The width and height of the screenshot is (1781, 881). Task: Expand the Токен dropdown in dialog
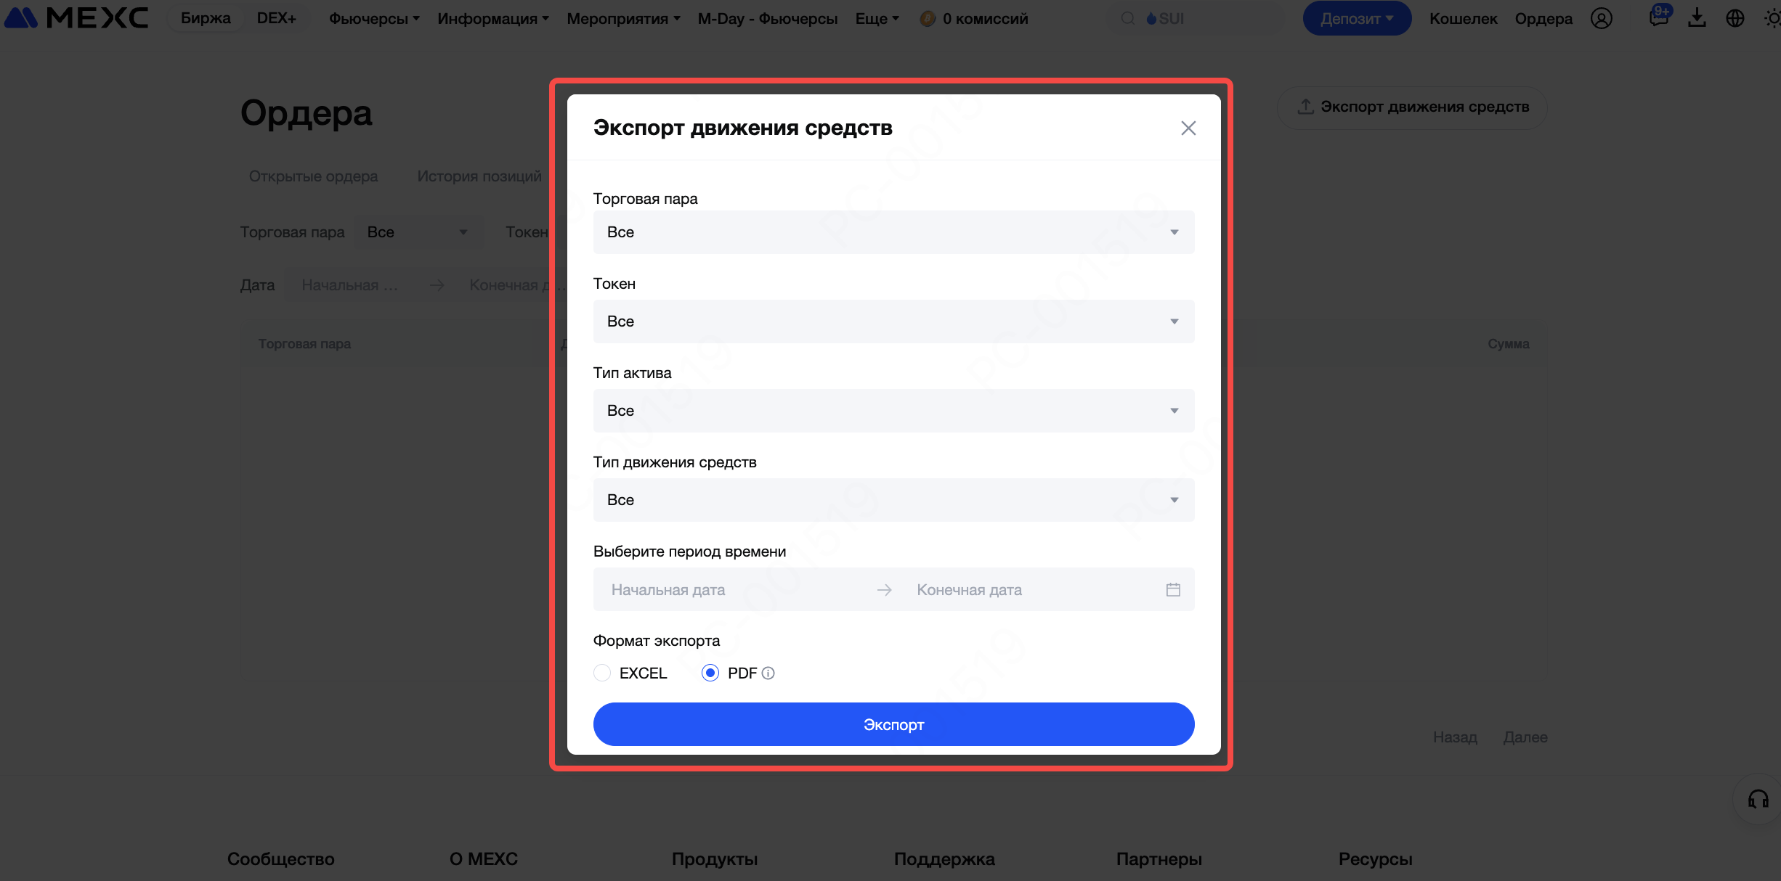[x=893, y=321]
